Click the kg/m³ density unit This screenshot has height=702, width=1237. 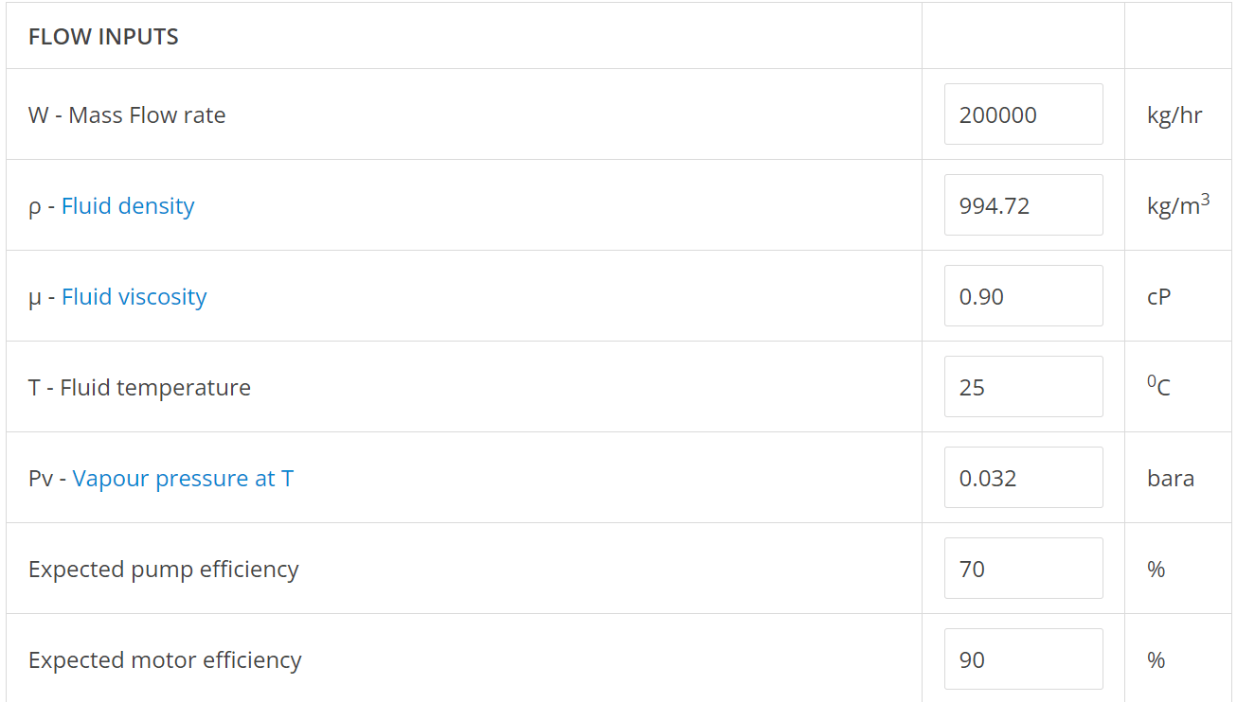click(x=1178, y=205)
